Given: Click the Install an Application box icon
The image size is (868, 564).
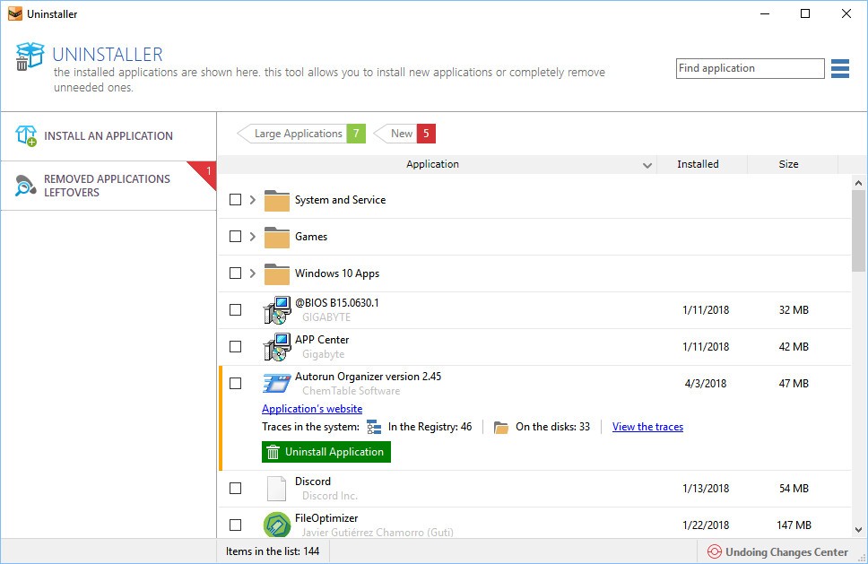Looking at the screenshot, I should [26, 136].
